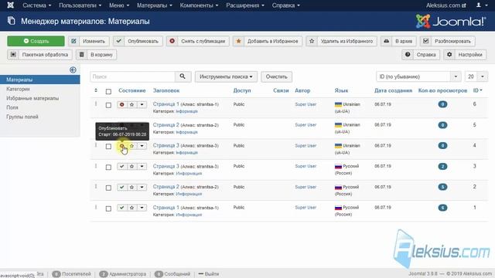Click sort-order column header icon
The height and width of the screenshot is (278, 495).
[x=96, y=91]
